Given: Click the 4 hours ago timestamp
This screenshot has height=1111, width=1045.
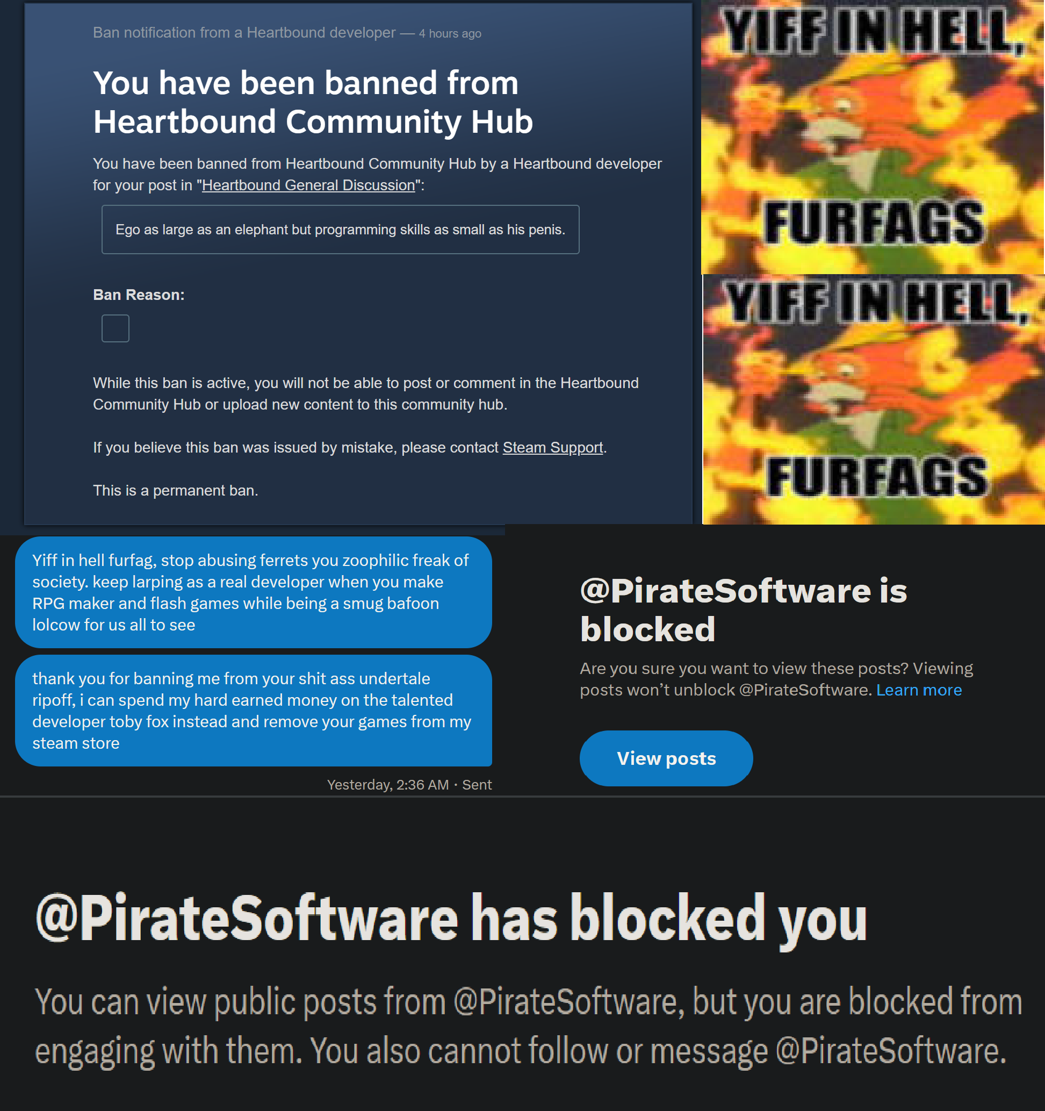Looking at the screenshot, I should coord(450,33).
